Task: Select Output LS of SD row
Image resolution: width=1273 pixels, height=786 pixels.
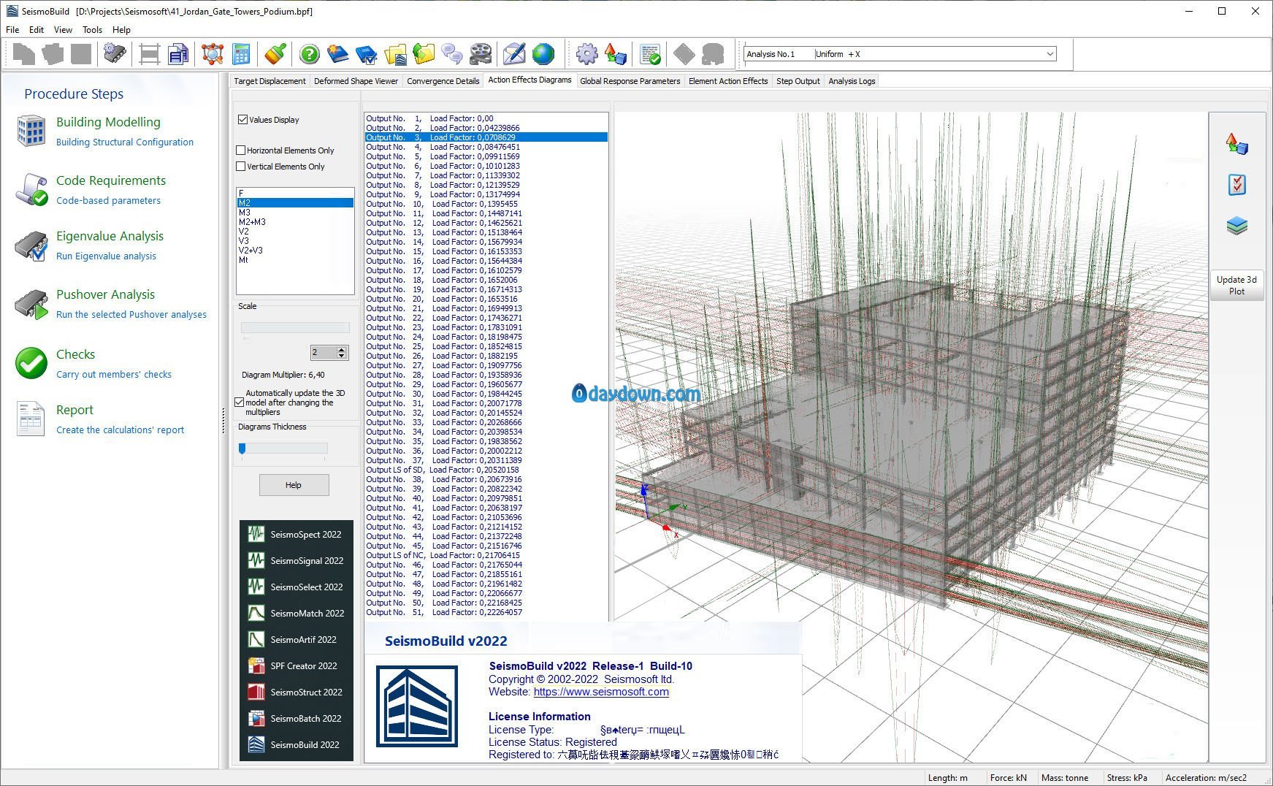Action: point(486,470)
